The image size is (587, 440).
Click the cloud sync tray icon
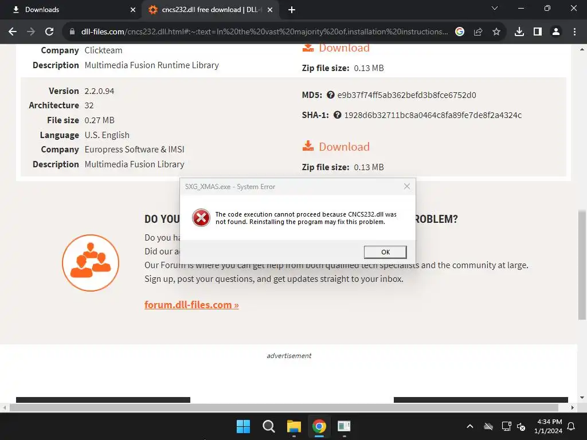(x=488, y=426)
